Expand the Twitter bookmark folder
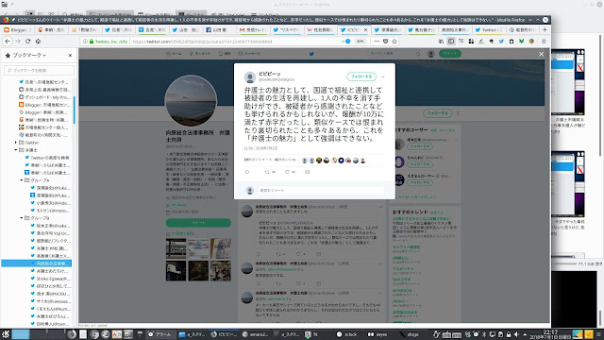Image resolution: width=604 pixels, height=340 pixels. (16, 143)
